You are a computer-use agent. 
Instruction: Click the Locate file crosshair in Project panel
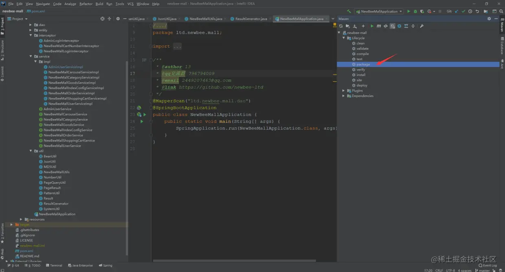pyautogui.click(x=102, y=19)
